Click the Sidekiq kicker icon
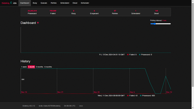 11,3
